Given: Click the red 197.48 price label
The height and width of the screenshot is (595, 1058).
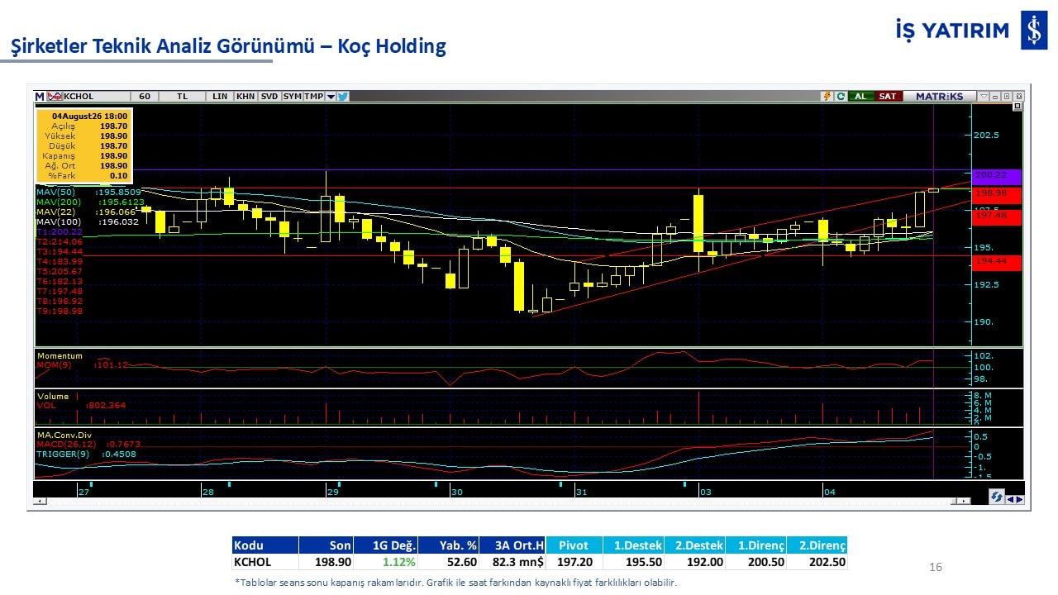Looking at the screenshot, I should pos(998,216).
